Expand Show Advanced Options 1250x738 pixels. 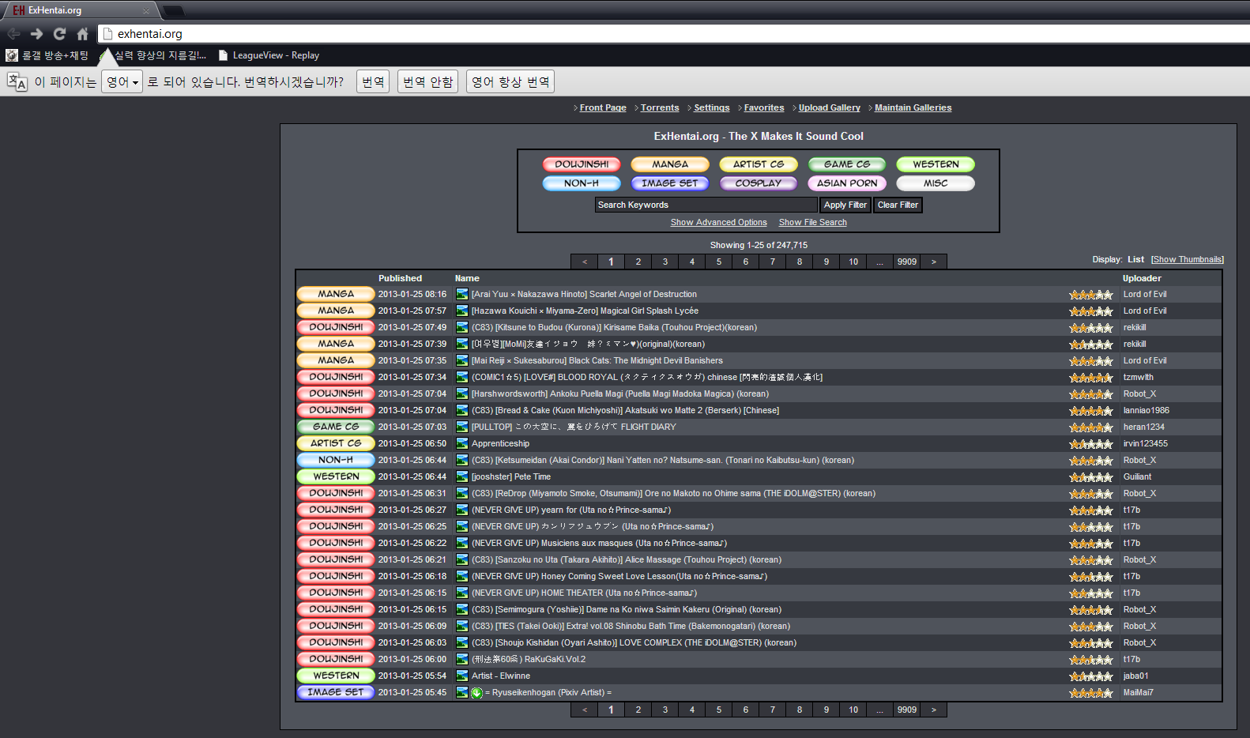(x=718, y=223)
